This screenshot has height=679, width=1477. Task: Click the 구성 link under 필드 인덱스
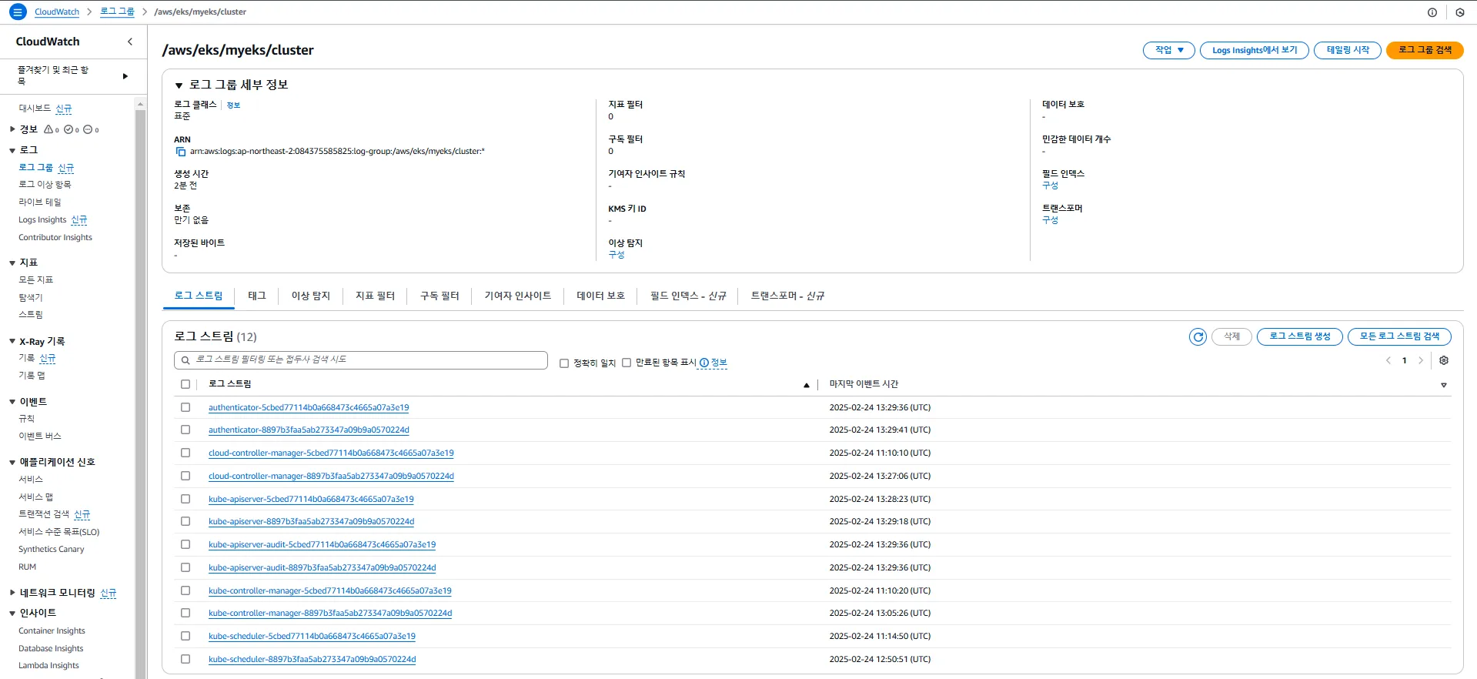click(x=1050, y=186)
